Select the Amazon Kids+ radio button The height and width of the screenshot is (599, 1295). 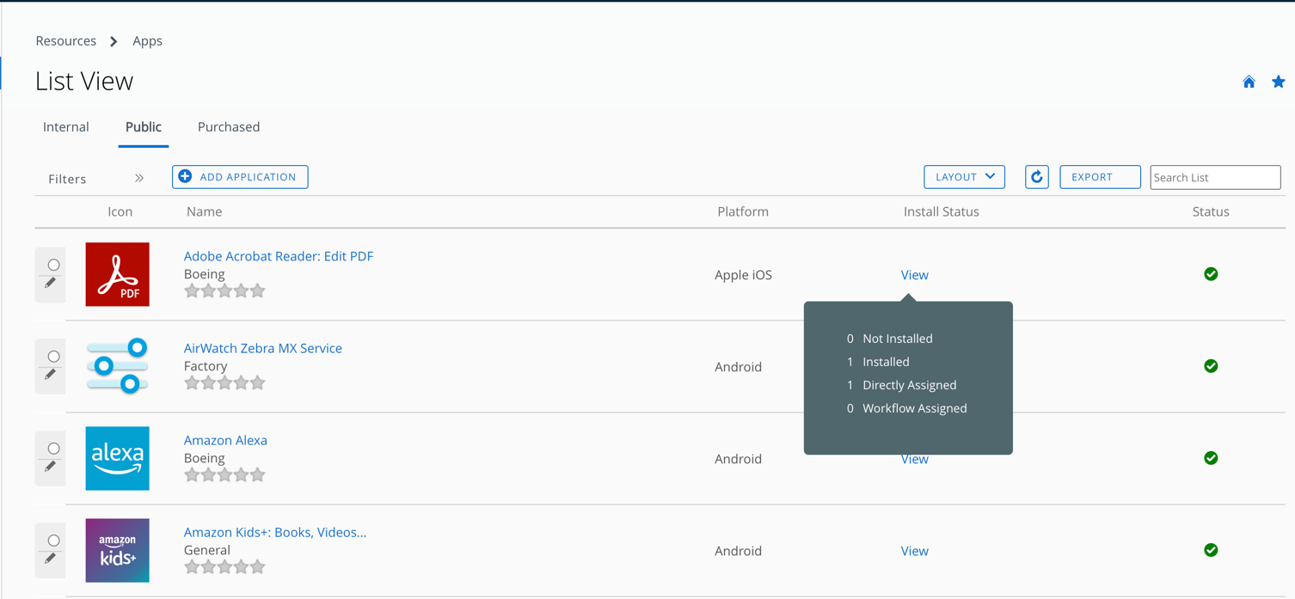[x=53, y=541]
